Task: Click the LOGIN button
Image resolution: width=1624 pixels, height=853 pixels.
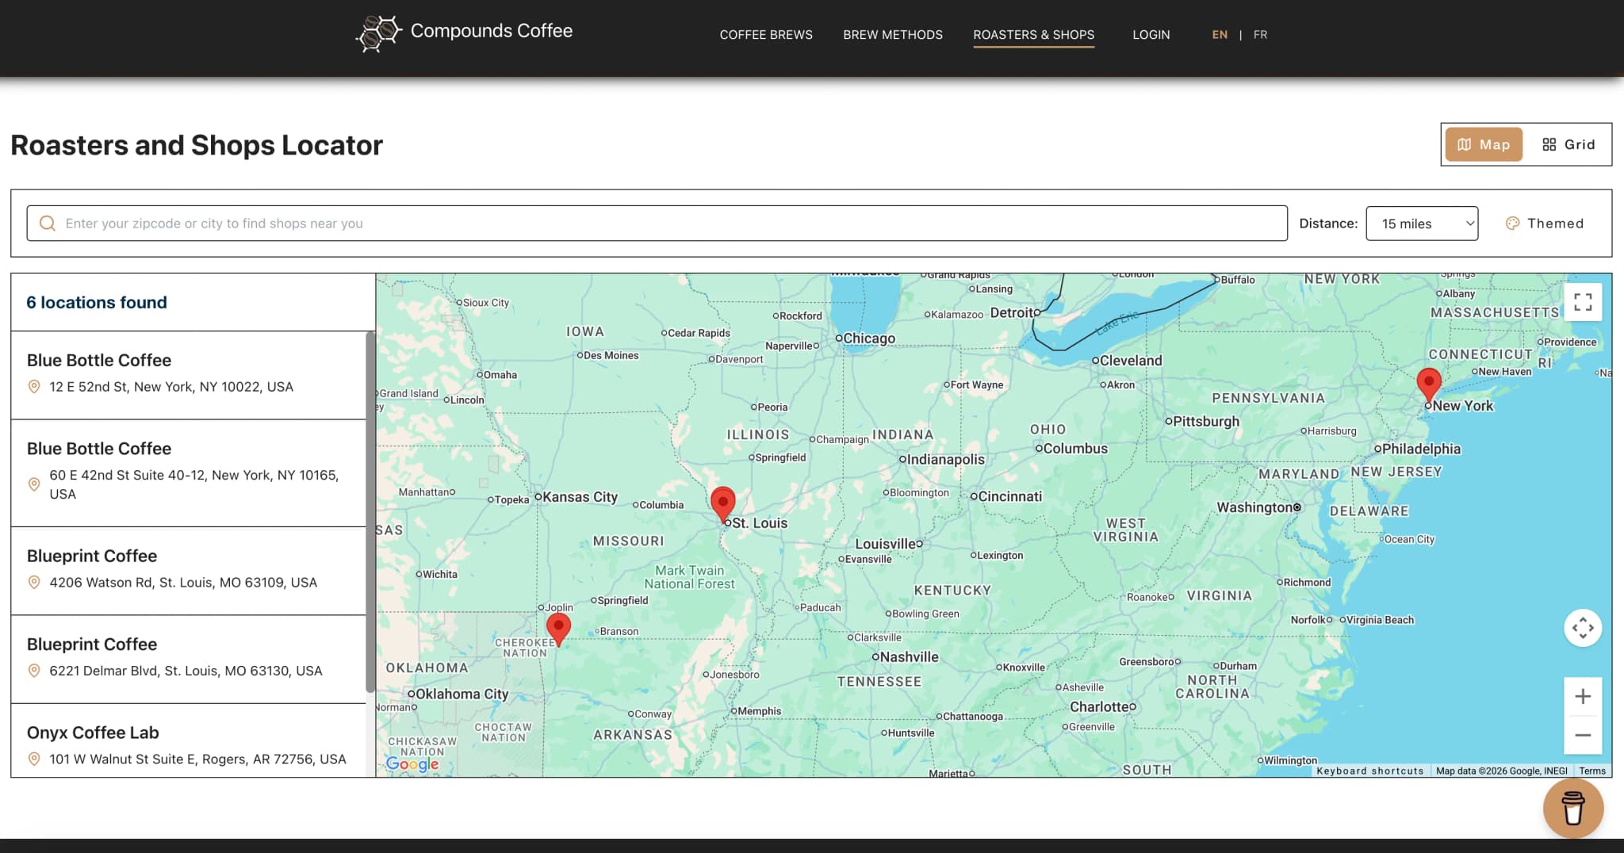Action: point(1151,34)
